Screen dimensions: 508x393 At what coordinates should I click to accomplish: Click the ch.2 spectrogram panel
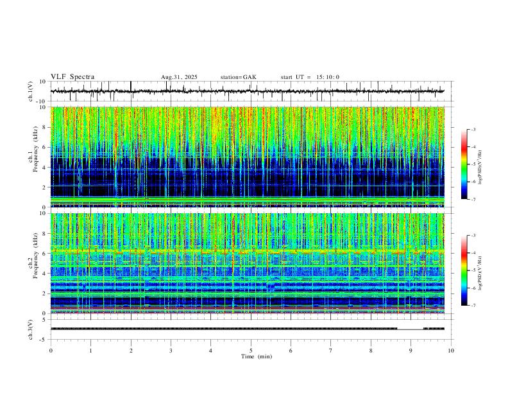247,263
